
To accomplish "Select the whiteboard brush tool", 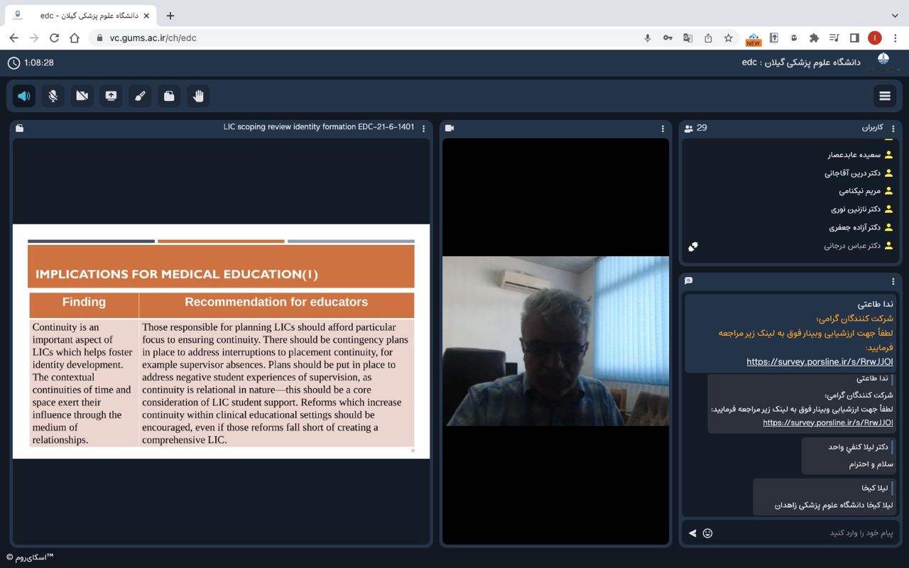I will pyautogui.click(x=140, y=96).
